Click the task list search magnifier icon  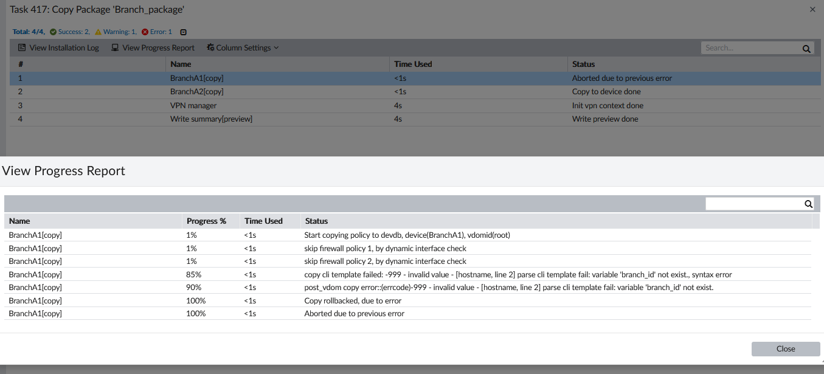click(806, 49)
